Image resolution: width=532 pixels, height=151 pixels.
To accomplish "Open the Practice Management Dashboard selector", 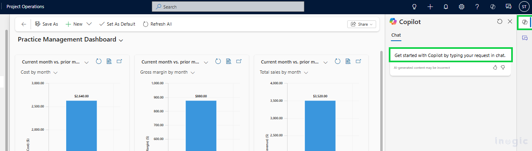I will click(71, 39).
